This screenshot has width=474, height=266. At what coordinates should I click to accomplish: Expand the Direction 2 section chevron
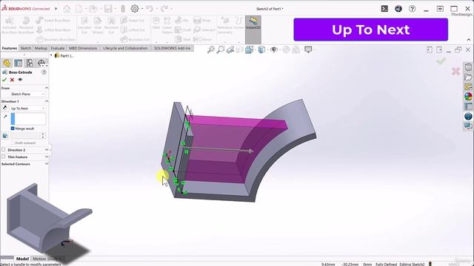tap(47, 149)
